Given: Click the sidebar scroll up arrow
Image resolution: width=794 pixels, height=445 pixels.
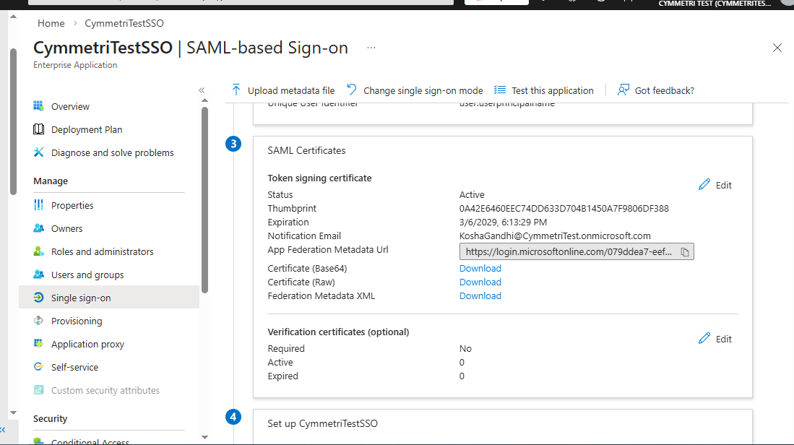Looking at the screenshot, I should pos(204,100).
